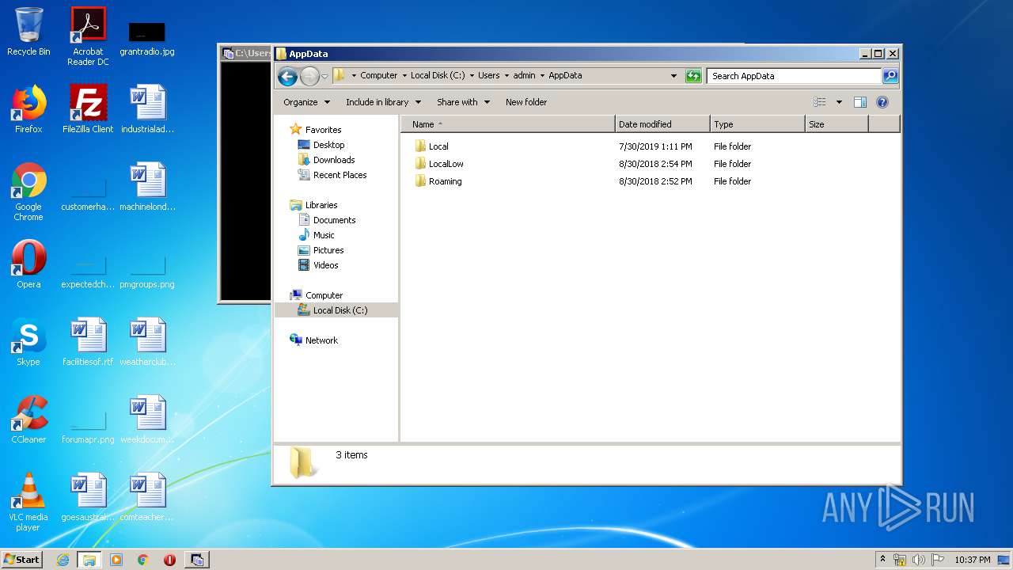Open the Include in library menu
1013x570 pixels.
tap(383, 102)
